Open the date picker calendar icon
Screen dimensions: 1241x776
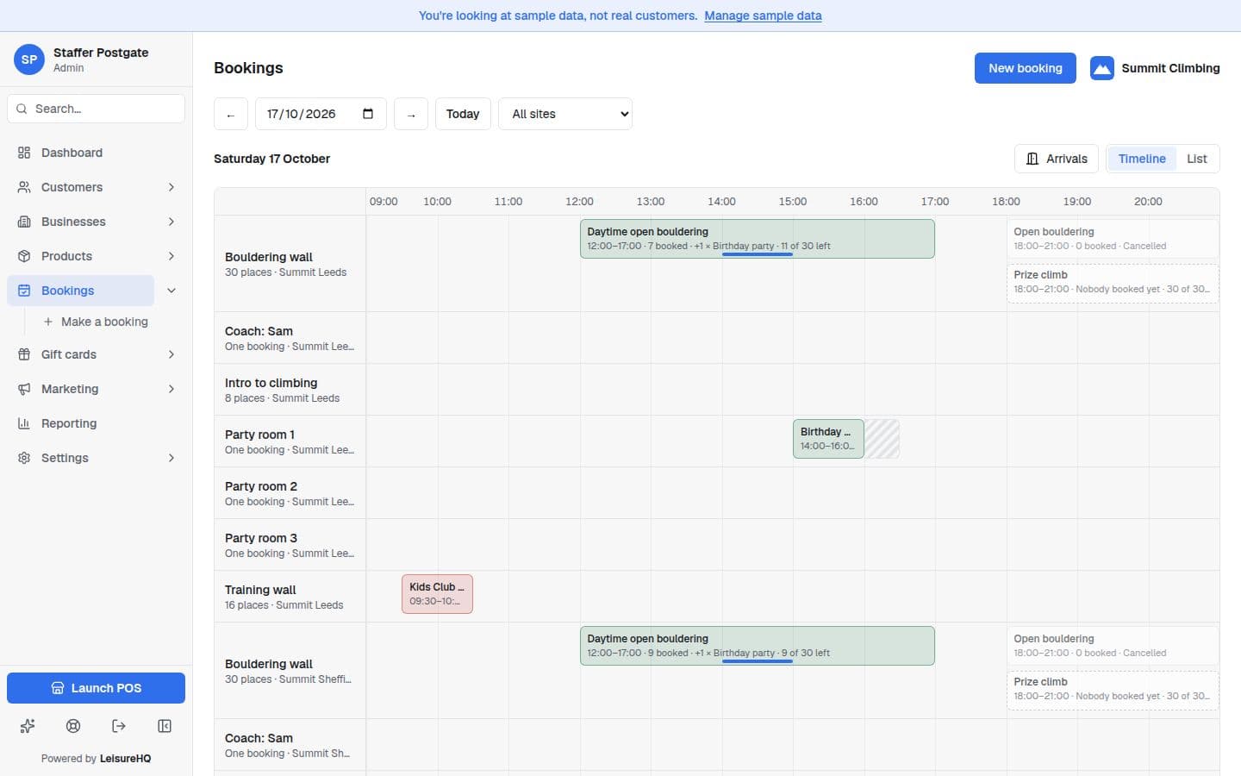click(368, 114)
